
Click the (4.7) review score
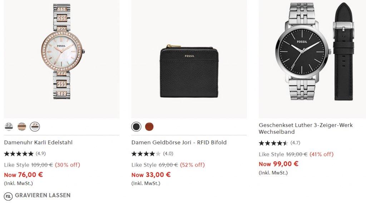pyautogui.click(x=295, y=143)
